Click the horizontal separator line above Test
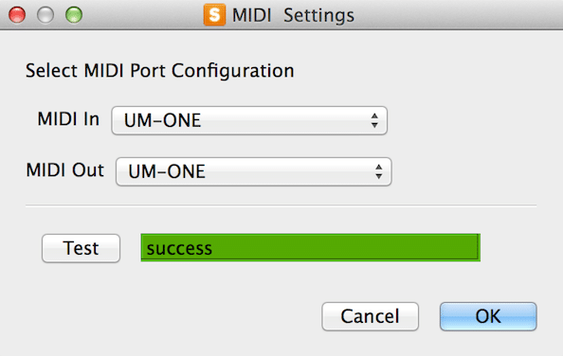Viewport: 563px width, 356px height. tap(281, 205)
